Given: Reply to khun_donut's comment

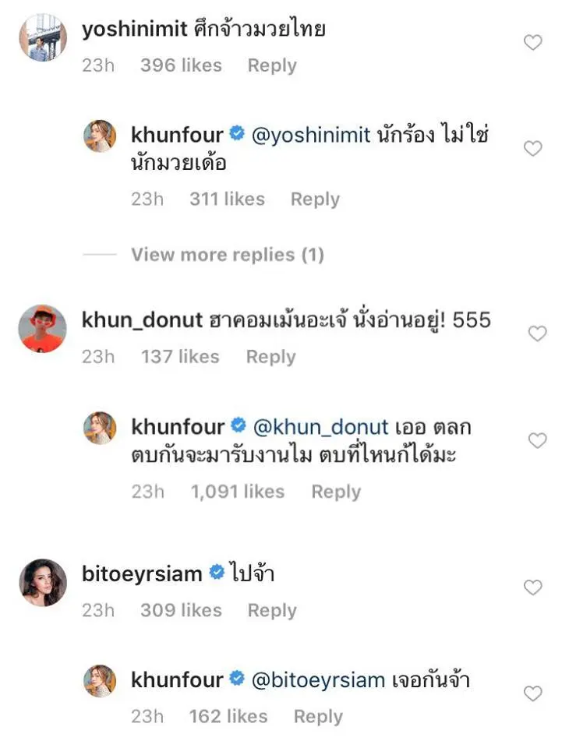Looking at the screenshot, I should point(270,357).
